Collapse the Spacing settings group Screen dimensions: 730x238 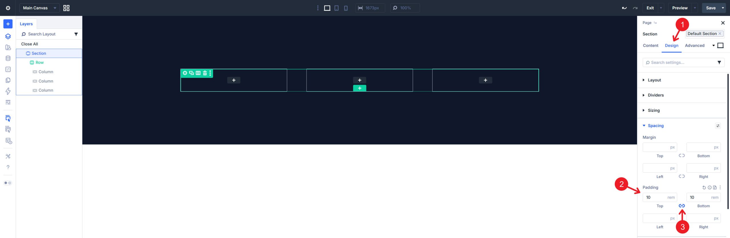[656, 126]
